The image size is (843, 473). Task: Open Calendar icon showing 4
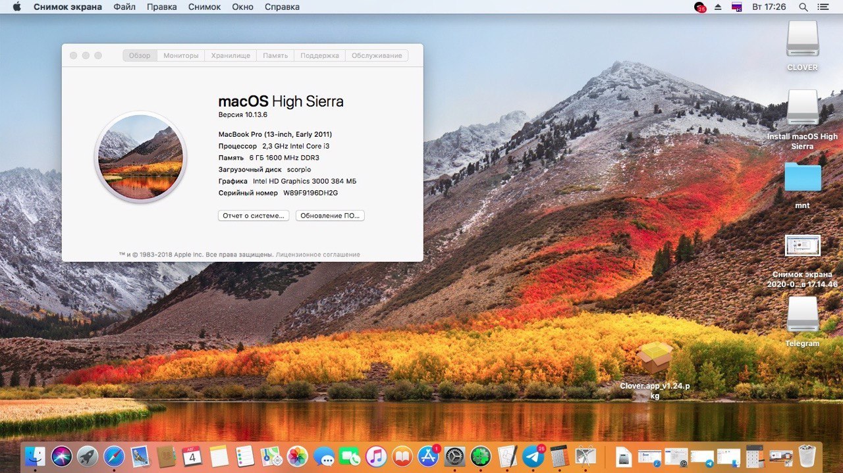(x=192, y=456)
